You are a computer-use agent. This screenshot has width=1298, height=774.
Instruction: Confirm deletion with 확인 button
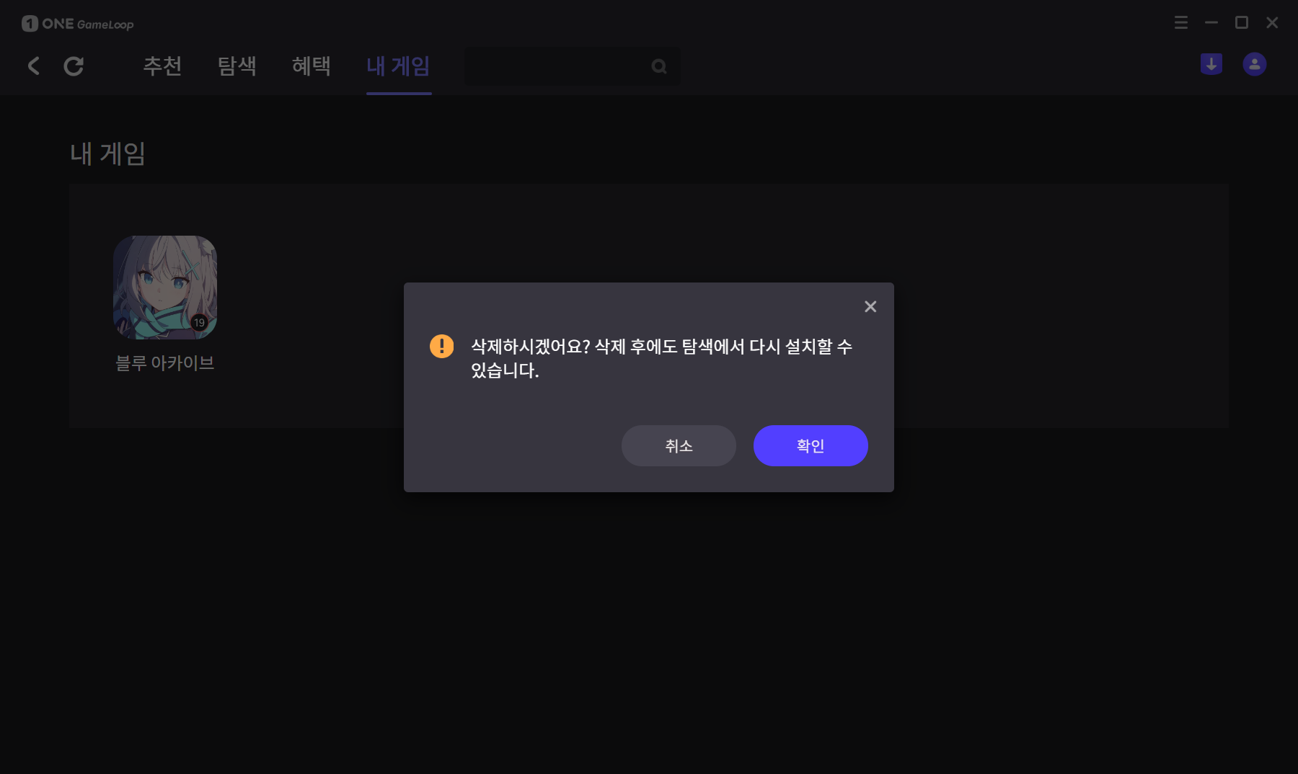click(x=811, y=445)
